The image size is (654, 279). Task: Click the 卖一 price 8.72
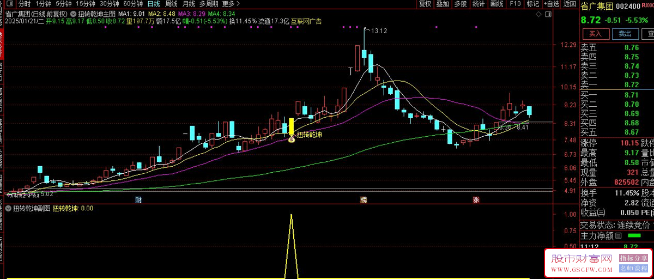click(x=632, y=85)
